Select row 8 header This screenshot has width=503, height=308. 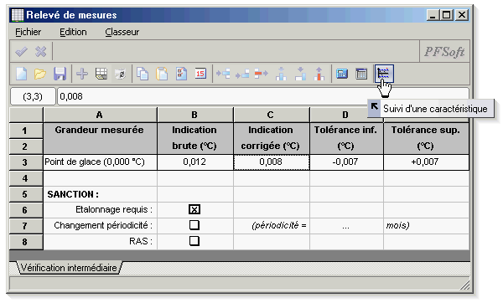point(26,242)
